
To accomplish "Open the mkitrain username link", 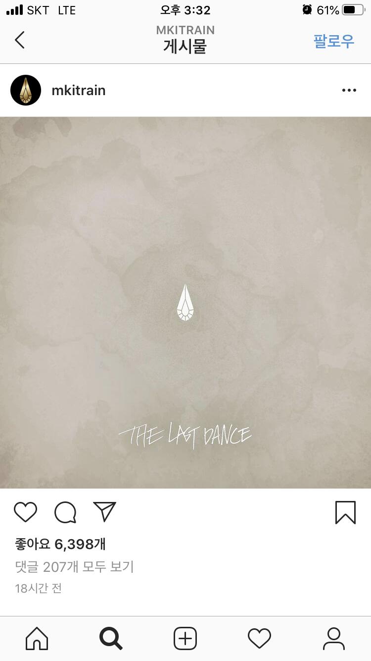I will pyautogui.click(x=79, y=90).
